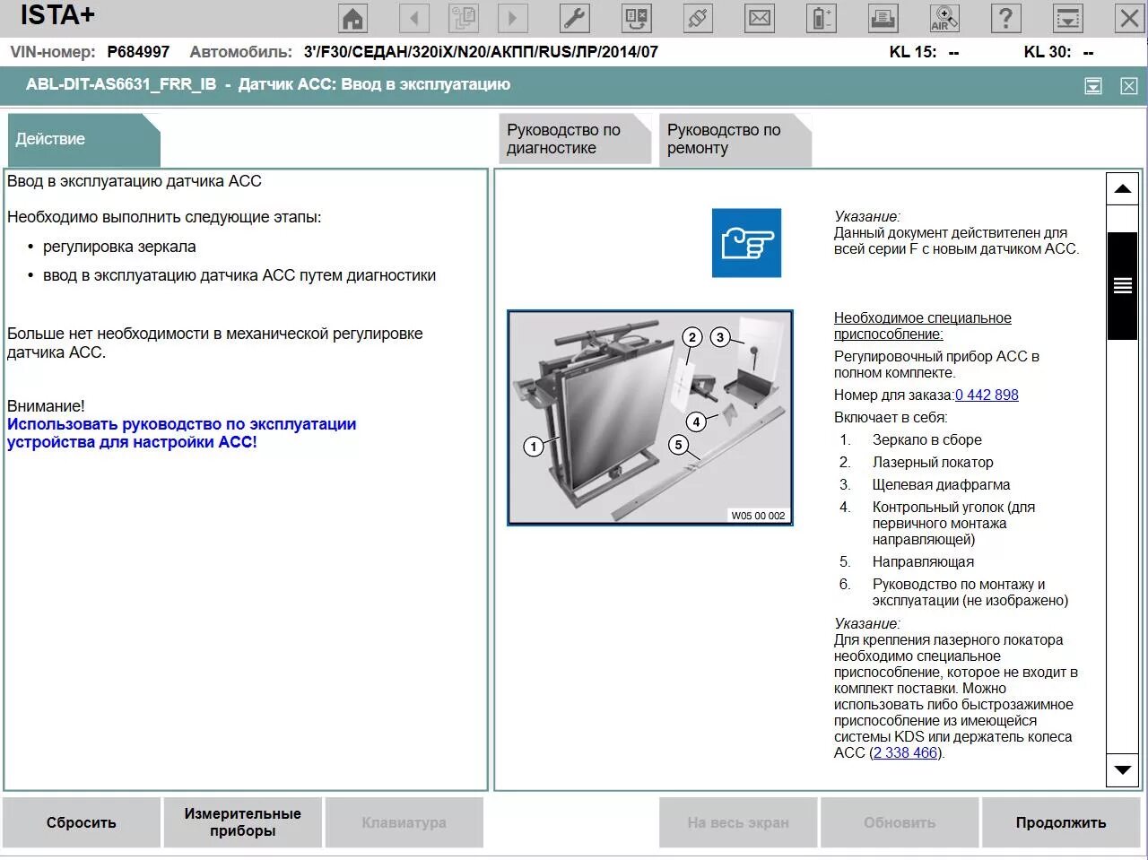Viewport: 1148px width, 860px height.
Task: Open Измерительные приборы
Action: tap(242, 822)
